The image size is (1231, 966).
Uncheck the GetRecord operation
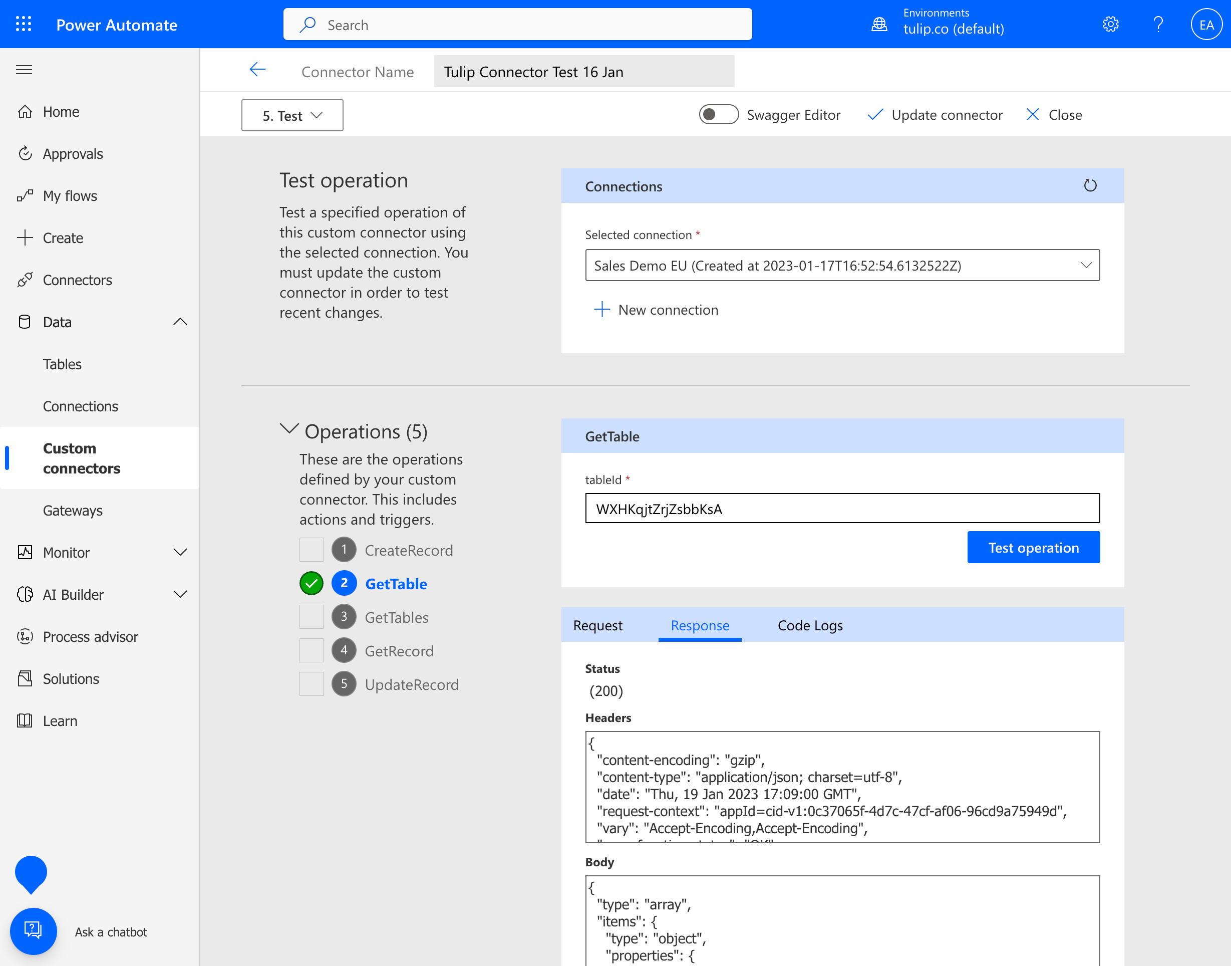click(x=311, y=650)
